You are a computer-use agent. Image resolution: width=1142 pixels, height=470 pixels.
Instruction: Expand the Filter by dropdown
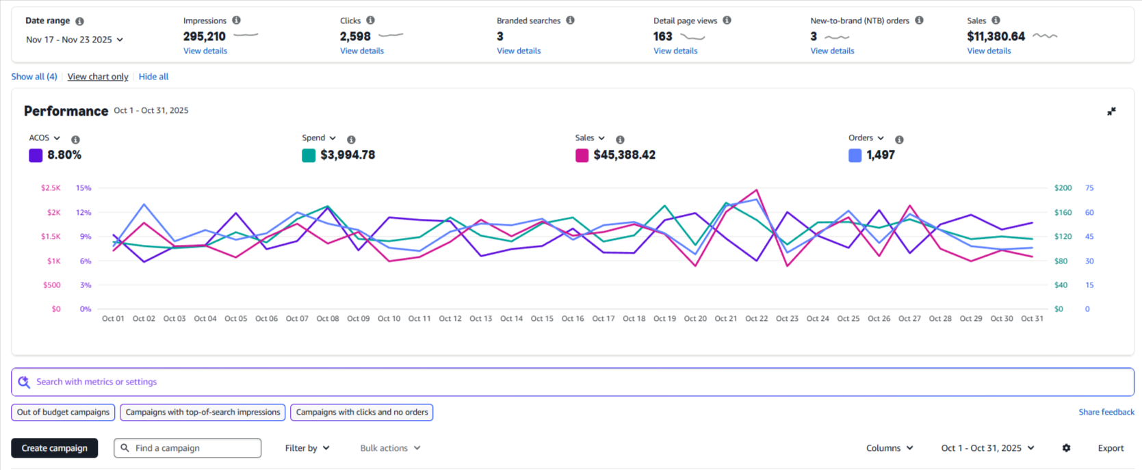tap(307, 448)
